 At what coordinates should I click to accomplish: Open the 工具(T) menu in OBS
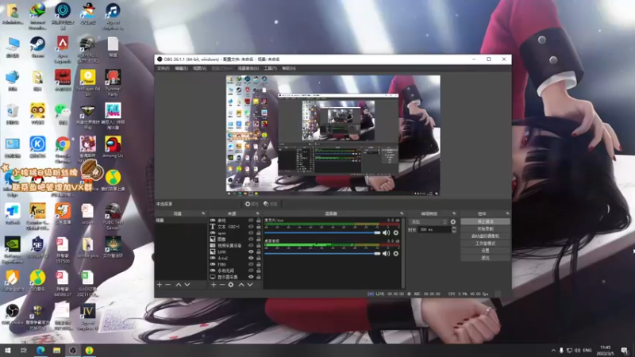click(x=270, y=68)
